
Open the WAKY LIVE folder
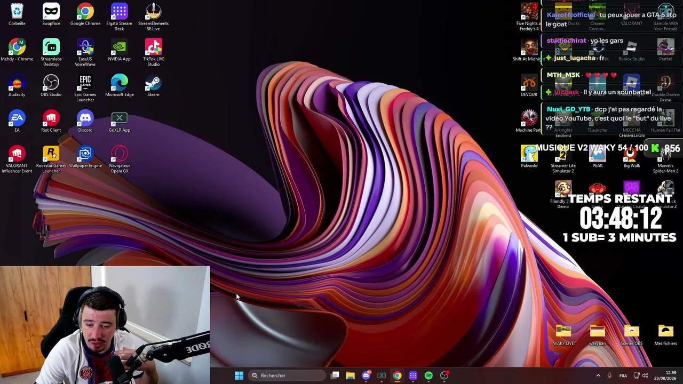pos(563,335)
